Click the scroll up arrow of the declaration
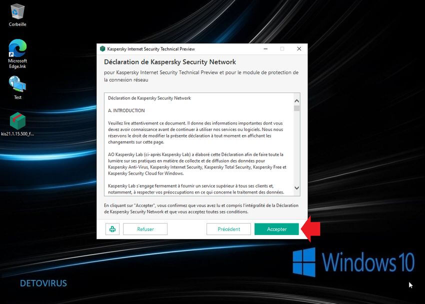 click(297, 101)
